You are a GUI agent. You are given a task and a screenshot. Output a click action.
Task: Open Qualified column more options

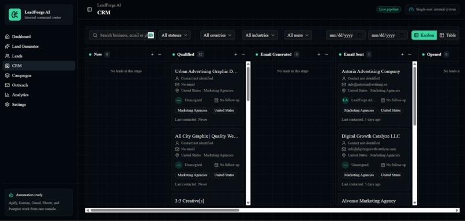point(243,55)
